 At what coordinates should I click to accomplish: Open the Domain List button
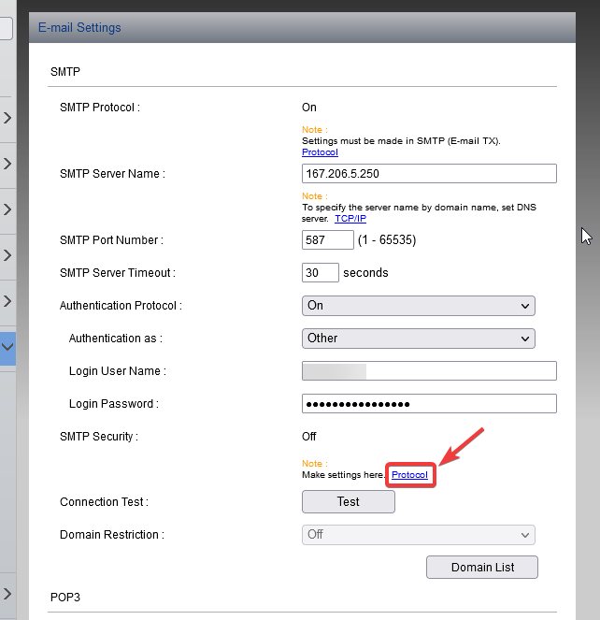[x=482, y=567]
